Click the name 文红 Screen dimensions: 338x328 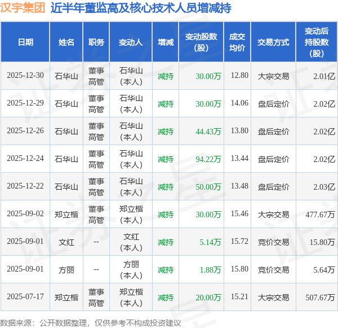coord(66,242)
